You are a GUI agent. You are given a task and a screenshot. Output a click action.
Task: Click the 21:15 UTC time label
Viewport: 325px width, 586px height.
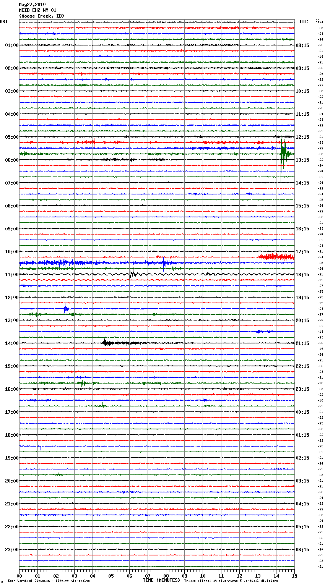(302, 343)
